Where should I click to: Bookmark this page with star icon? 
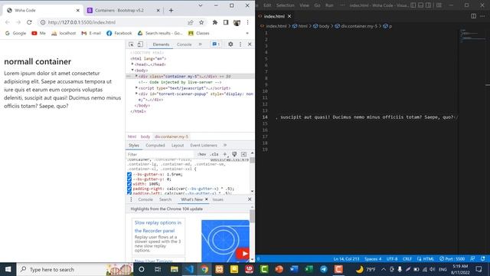pyautogui.click(x=201, y=22)
